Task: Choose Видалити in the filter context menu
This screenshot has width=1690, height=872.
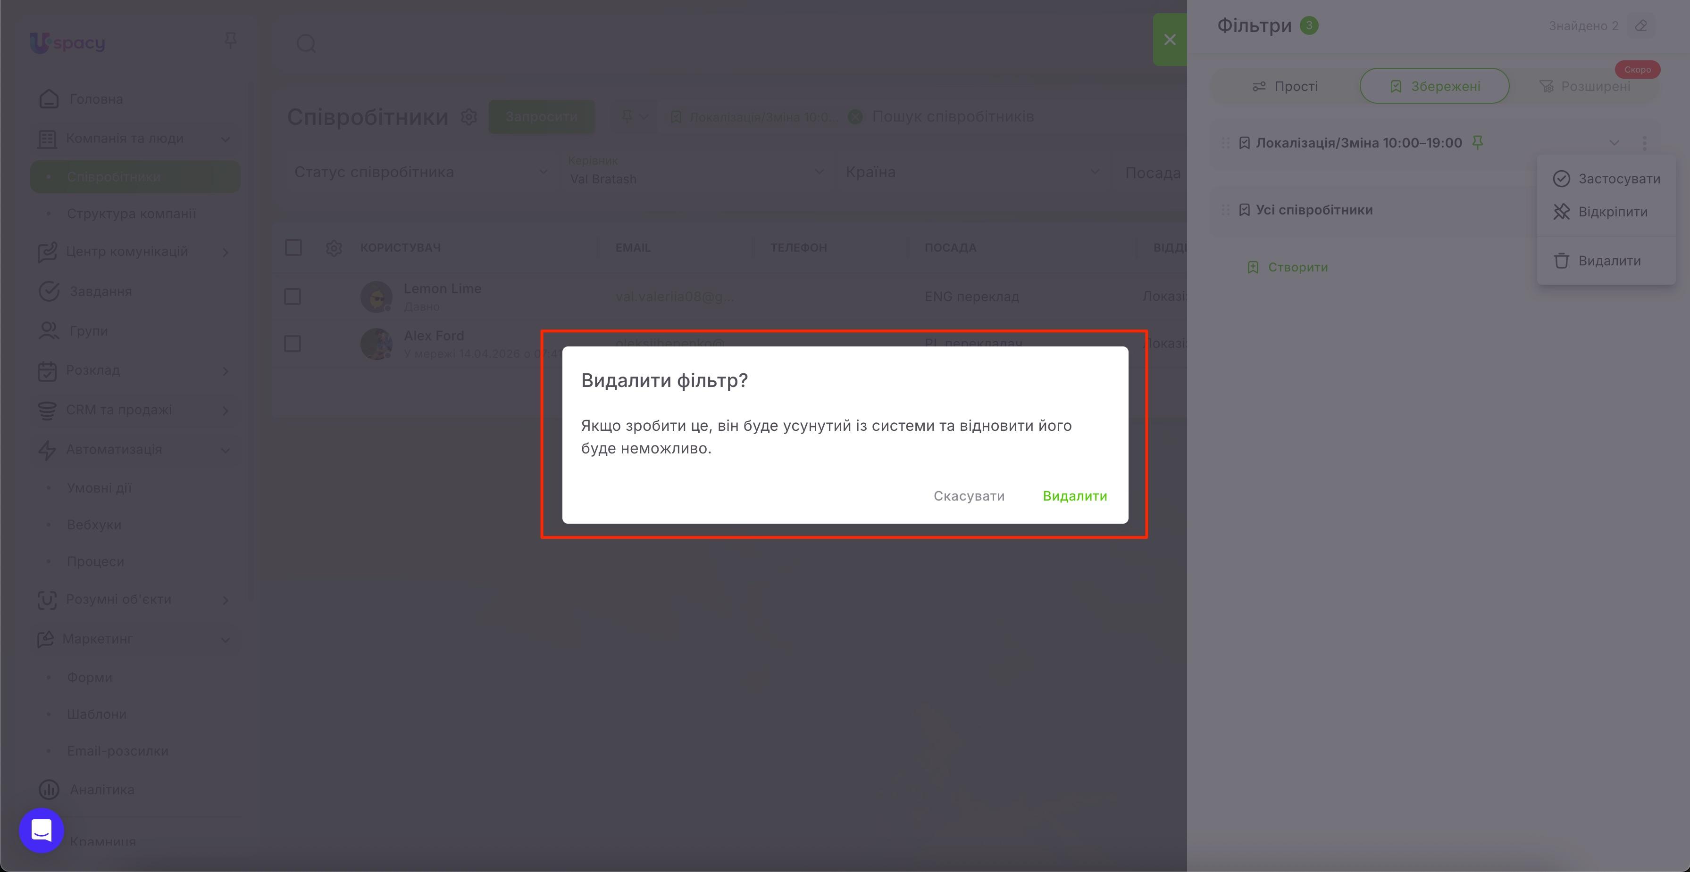Action: [1606, 261]
